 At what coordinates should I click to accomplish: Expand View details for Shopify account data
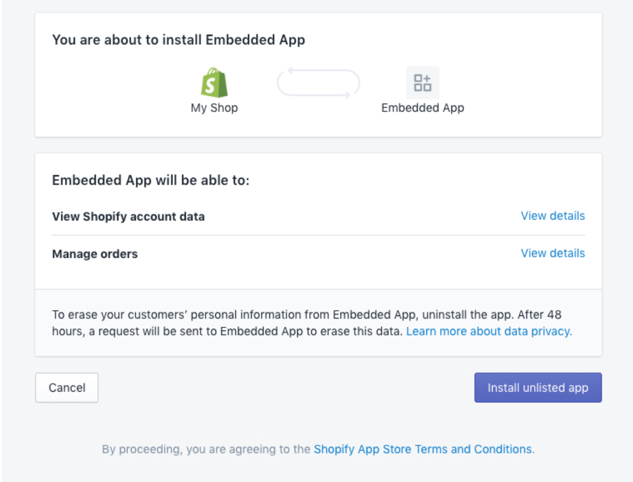(552, 216)
